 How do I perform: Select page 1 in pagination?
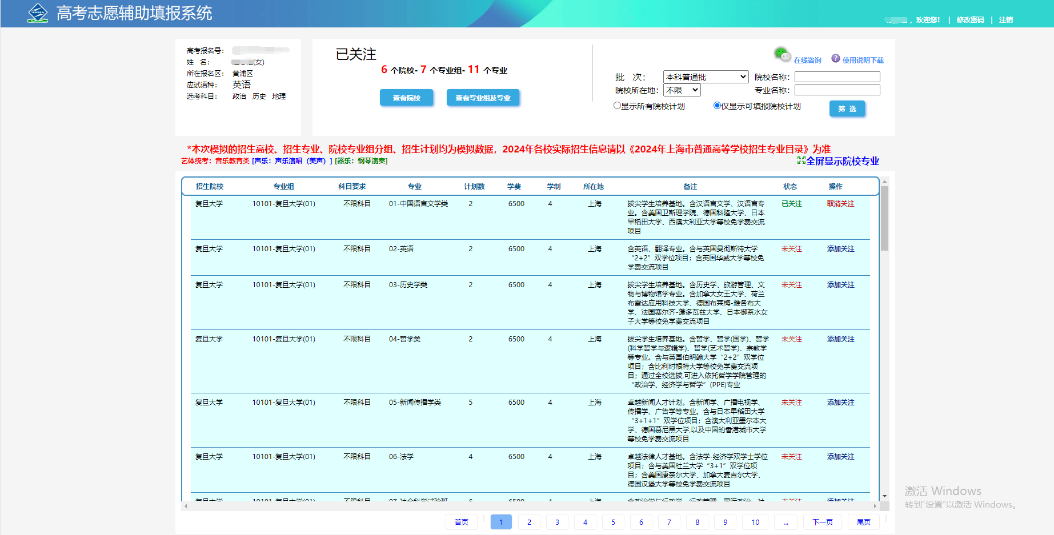(x=501, y=522)
